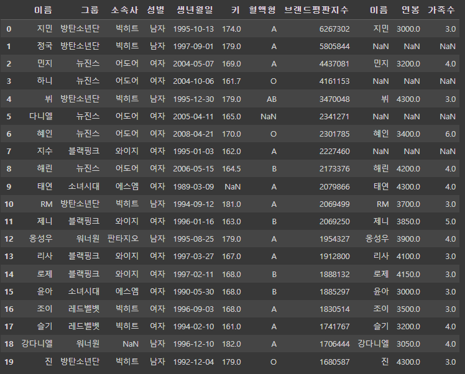The width and height of the screenshot is (465, 374).
Task: Click brand index 1885297
Action: pyautogui.click(x=334, y=292)
